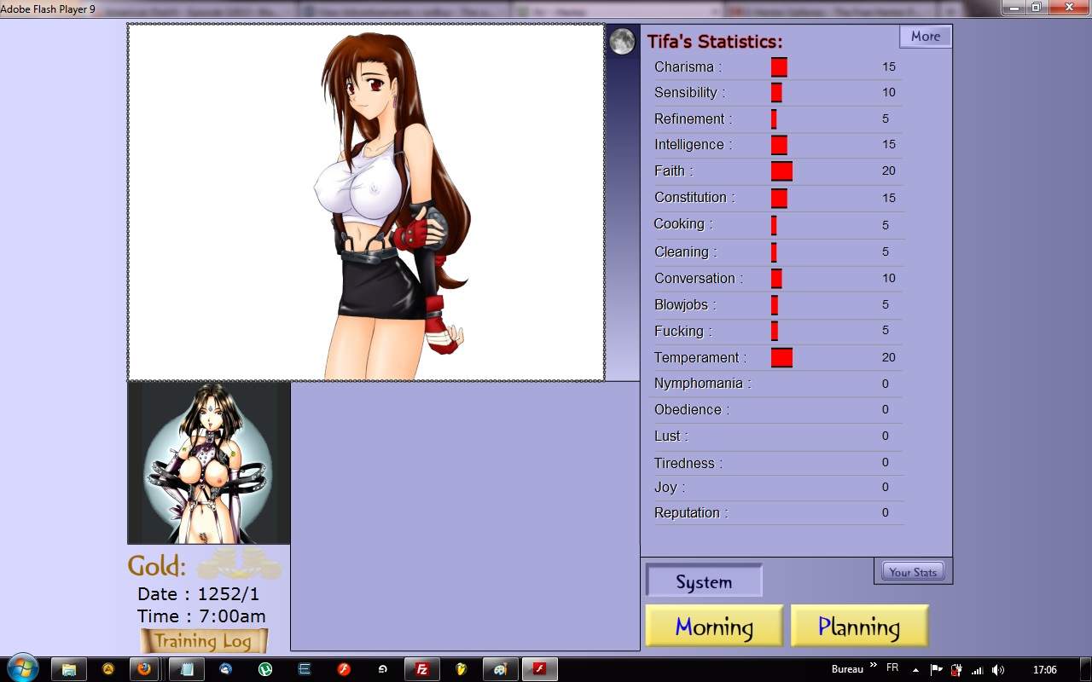Click the network signal tray icon
This screenshot has width=1092, height=682.
pyautogui.click(x=977, y=670)
